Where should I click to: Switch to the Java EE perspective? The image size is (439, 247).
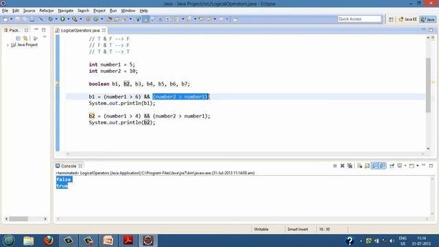pyautogui.click(x=407, y=19)
